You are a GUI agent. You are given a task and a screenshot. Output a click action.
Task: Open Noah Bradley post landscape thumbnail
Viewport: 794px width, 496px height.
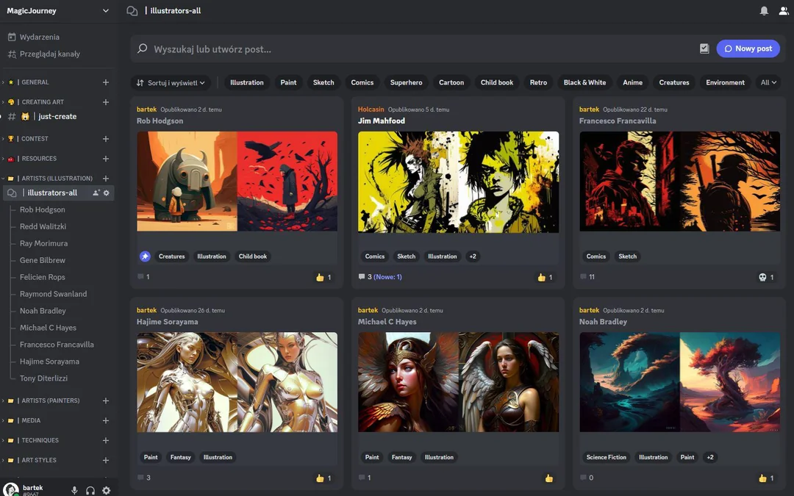pos(679,382)
